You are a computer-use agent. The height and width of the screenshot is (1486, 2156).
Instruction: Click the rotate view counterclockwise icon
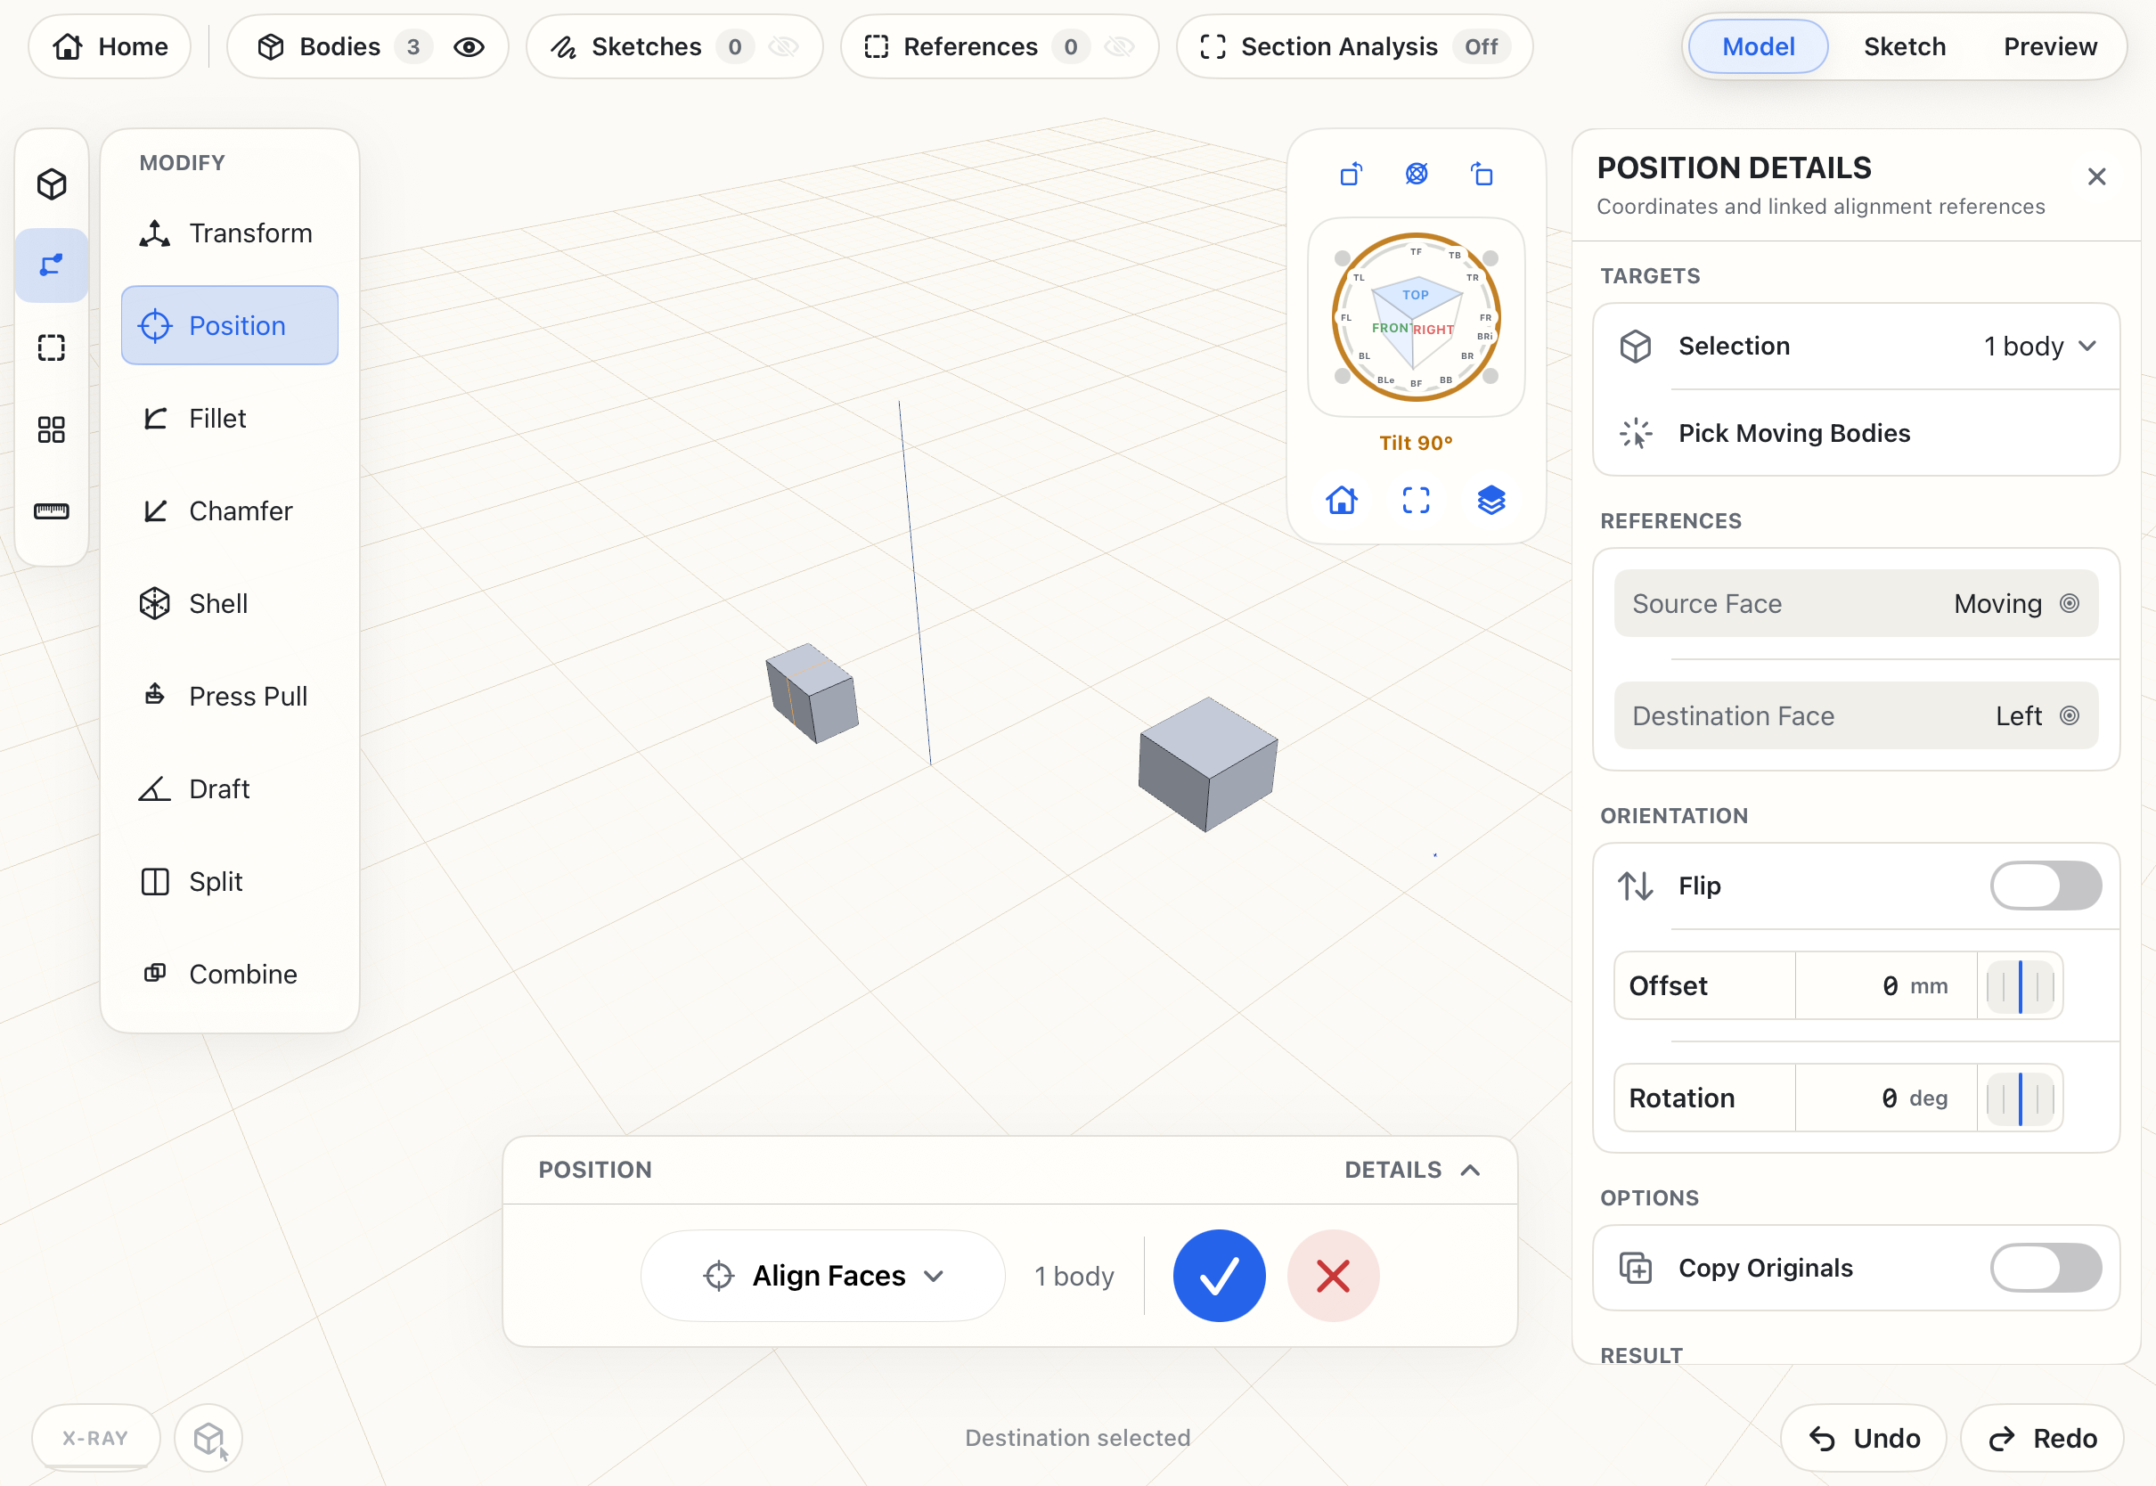pos(1351,174)
